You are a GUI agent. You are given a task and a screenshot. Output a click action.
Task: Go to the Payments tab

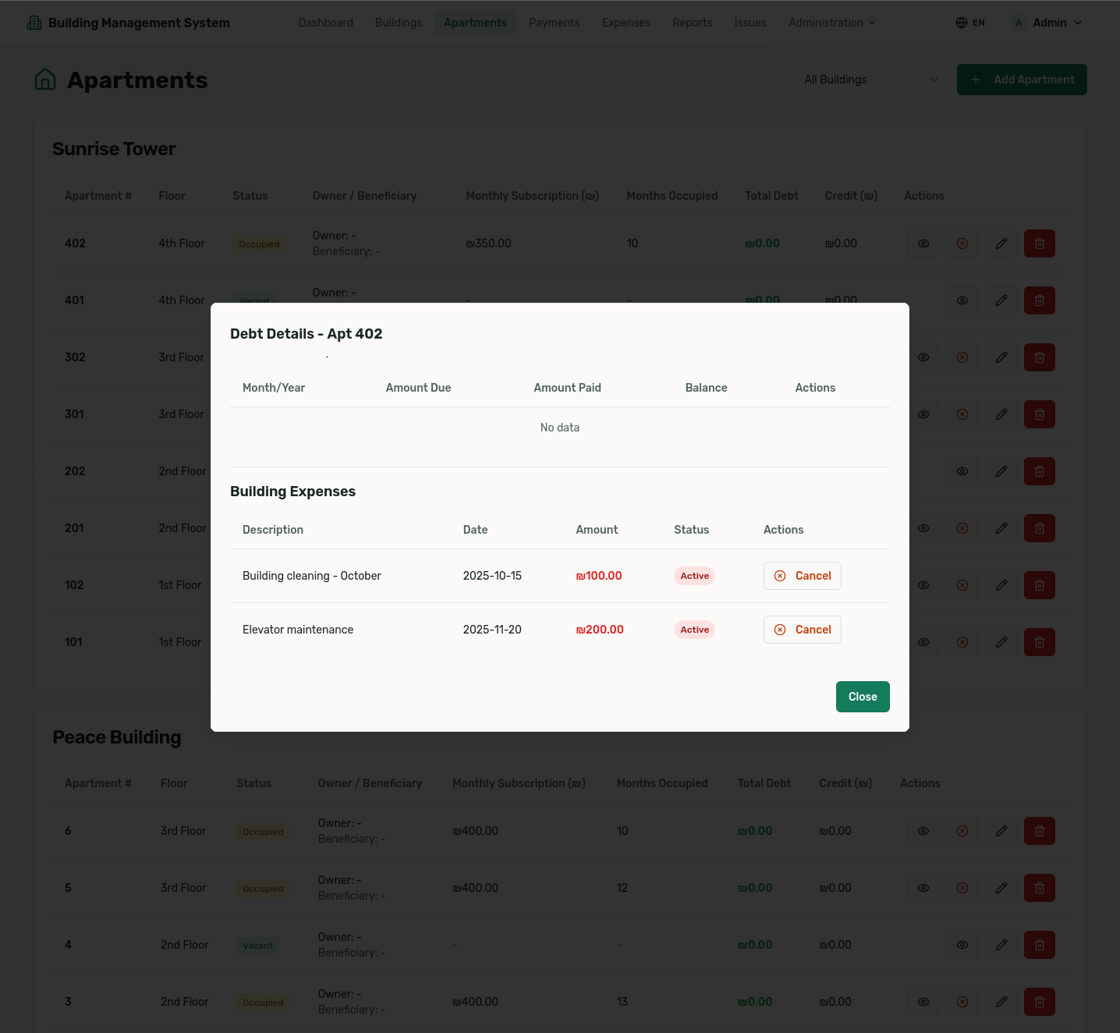(x=554, y=23)
